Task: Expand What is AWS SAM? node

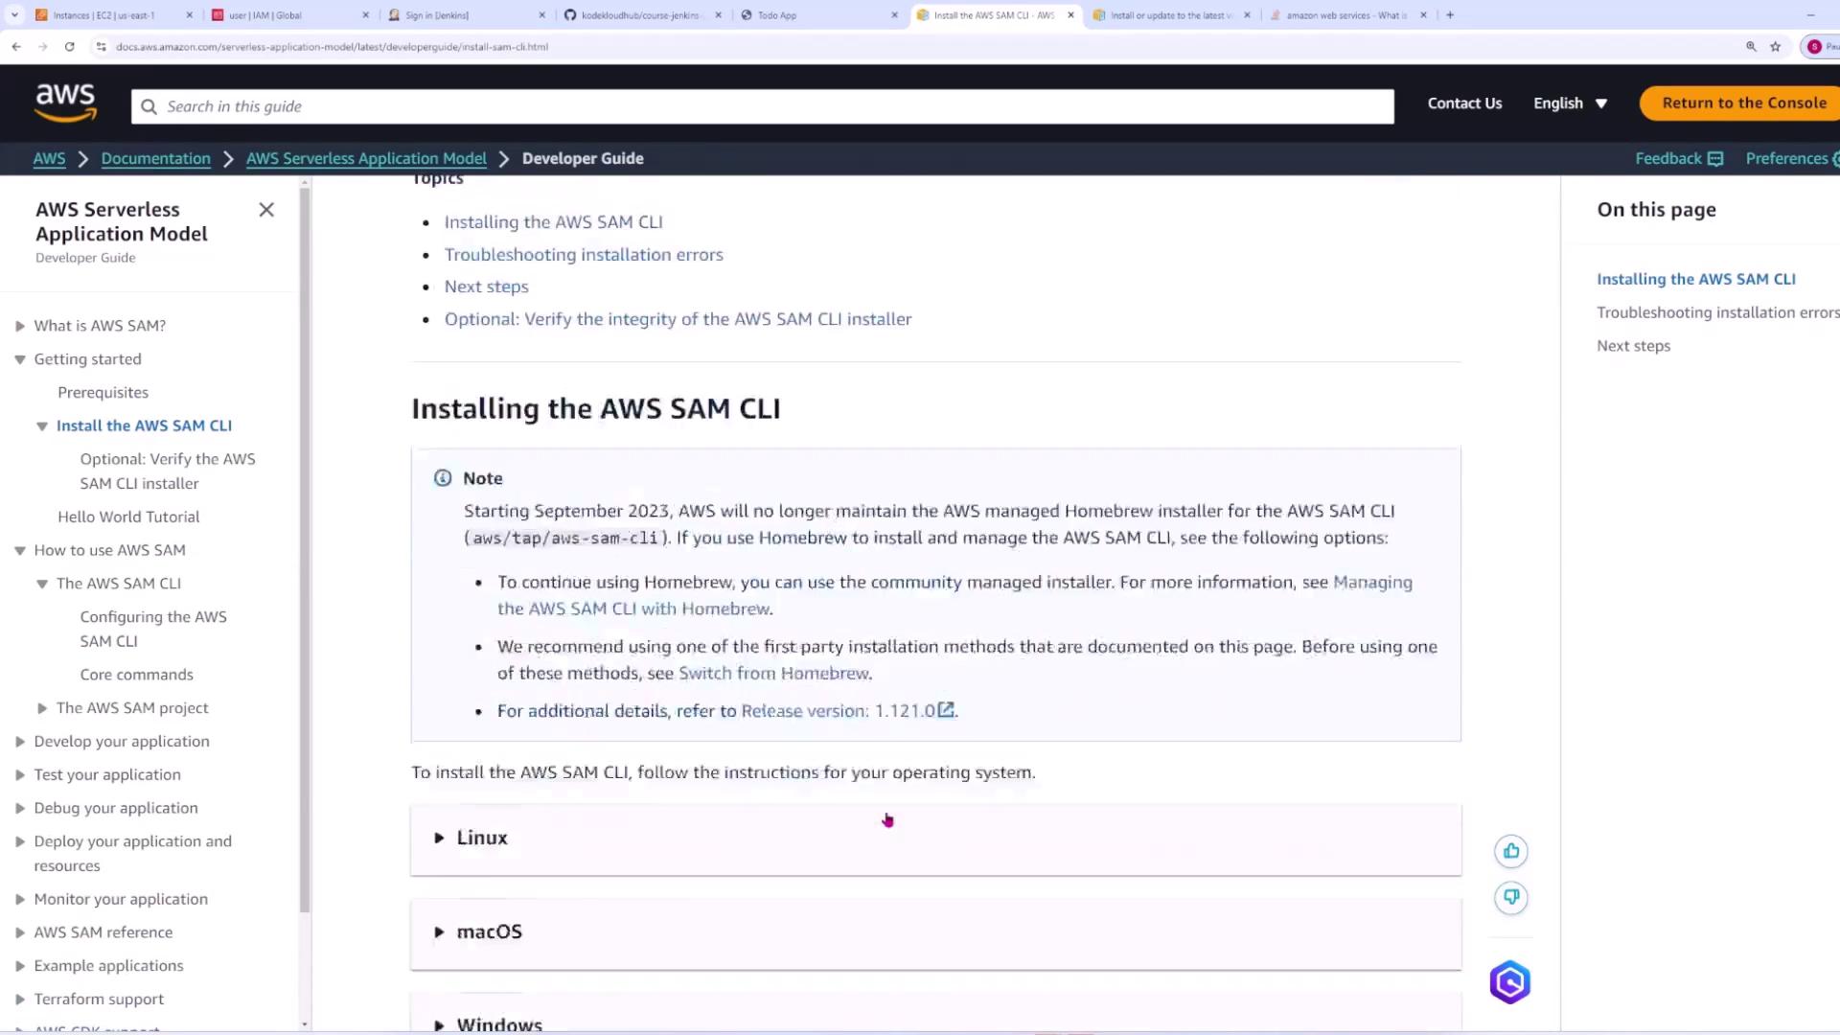Action: click(20, 326)
